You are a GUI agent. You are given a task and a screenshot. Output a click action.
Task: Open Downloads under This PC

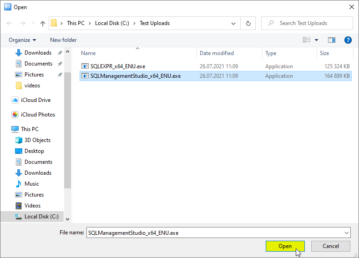click(33, 173)
